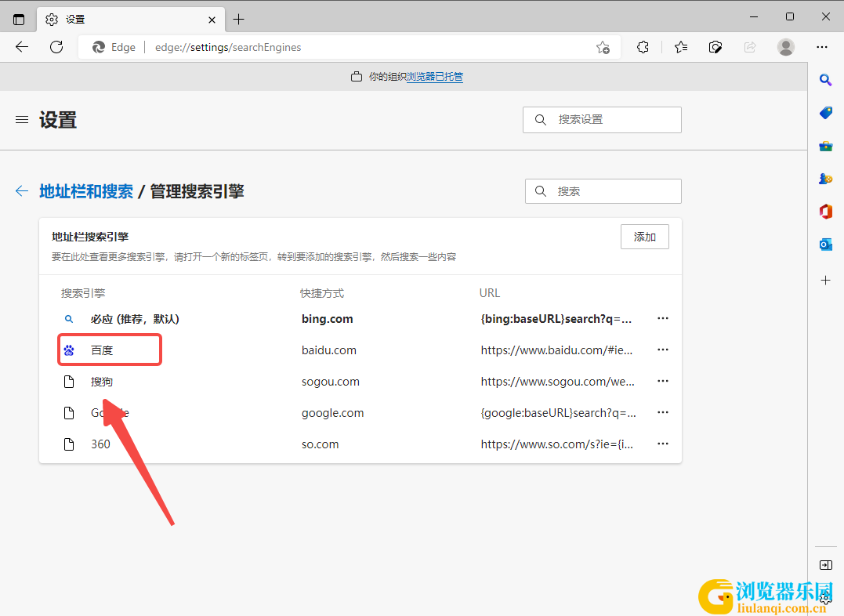Open the sidebar Office icon
844x616 pixels.
tap(826, 212)
